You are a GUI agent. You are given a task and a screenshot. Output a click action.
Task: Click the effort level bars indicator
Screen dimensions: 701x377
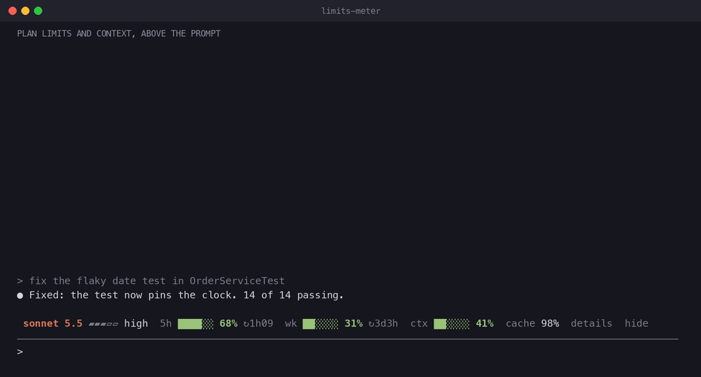(x=104, y=325)
